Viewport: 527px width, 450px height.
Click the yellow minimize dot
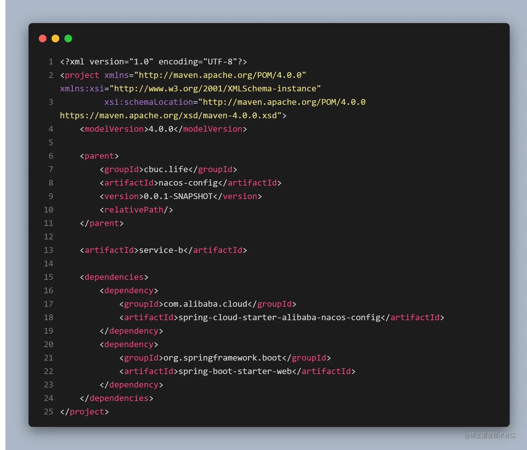[x=55, y=39]
